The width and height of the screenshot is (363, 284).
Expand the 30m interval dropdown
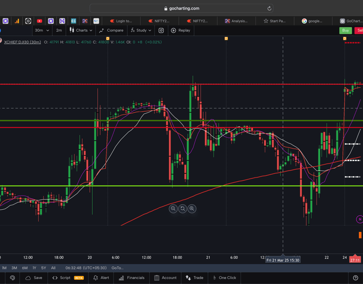(x=42, y=30)
